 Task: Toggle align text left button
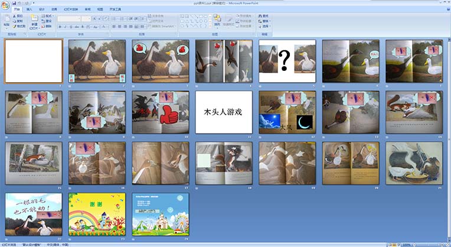pyautogui.click(x=114, y=27)
